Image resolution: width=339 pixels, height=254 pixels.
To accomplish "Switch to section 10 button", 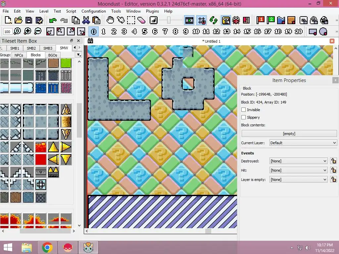I will 196,31.
